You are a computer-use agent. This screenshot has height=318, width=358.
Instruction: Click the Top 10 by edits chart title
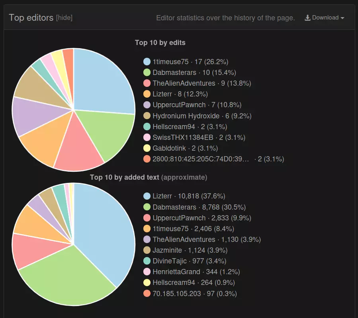point(160,43)
